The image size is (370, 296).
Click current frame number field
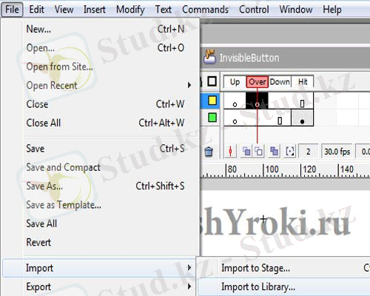(x=308, y=151)
